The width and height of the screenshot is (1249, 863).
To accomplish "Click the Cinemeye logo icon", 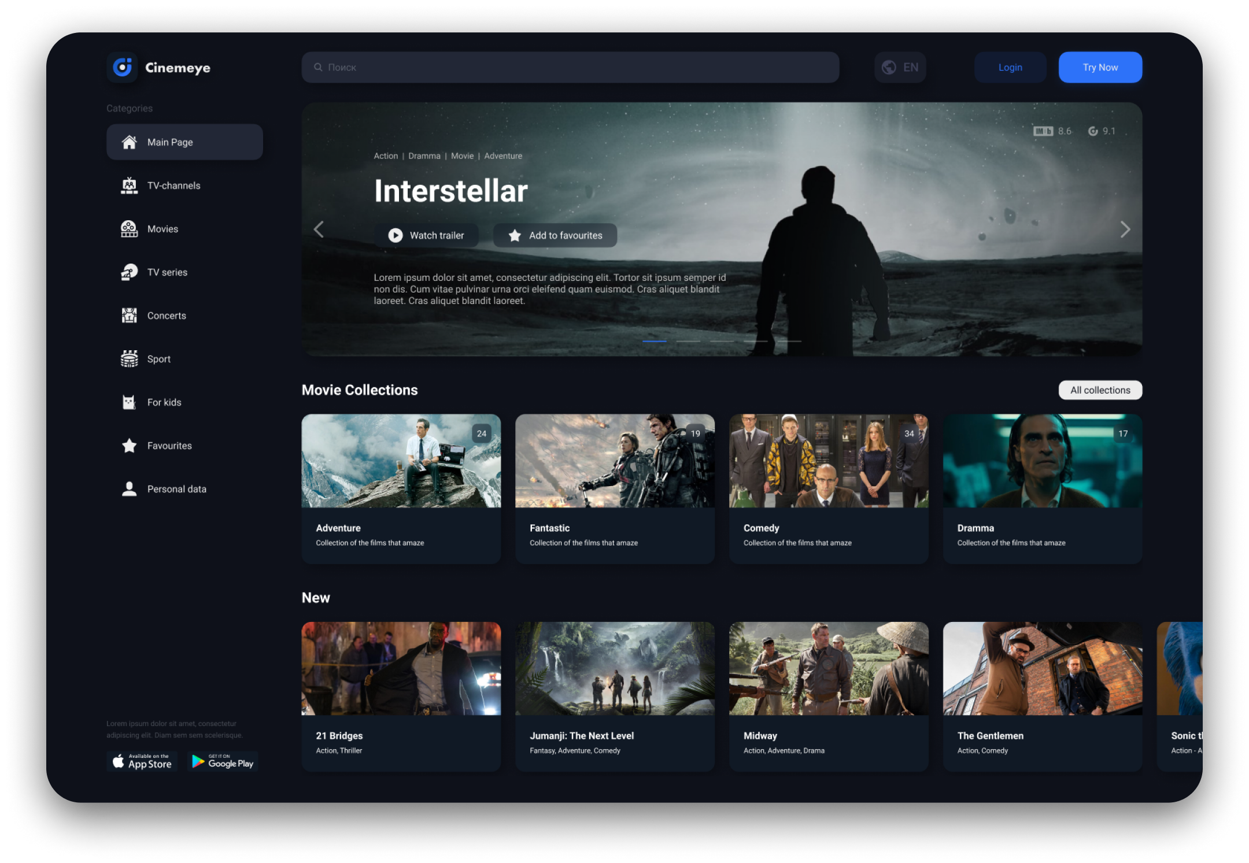I will click(x=122, y=68).
